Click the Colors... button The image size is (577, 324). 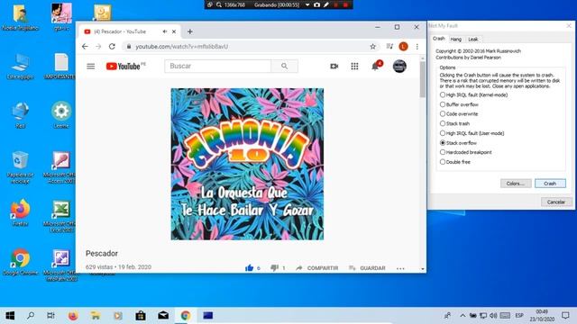point(516,184)
